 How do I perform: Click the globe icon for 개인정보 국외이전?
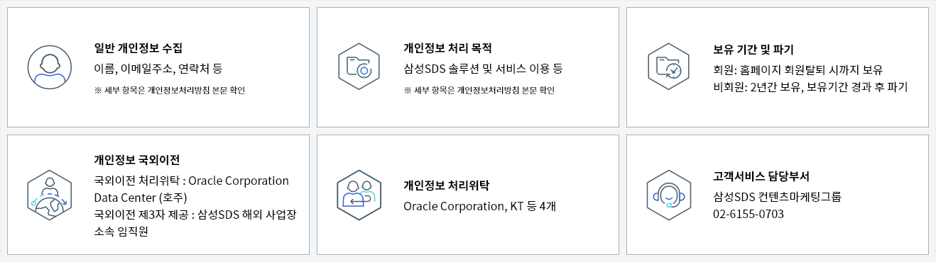point(50,194)
